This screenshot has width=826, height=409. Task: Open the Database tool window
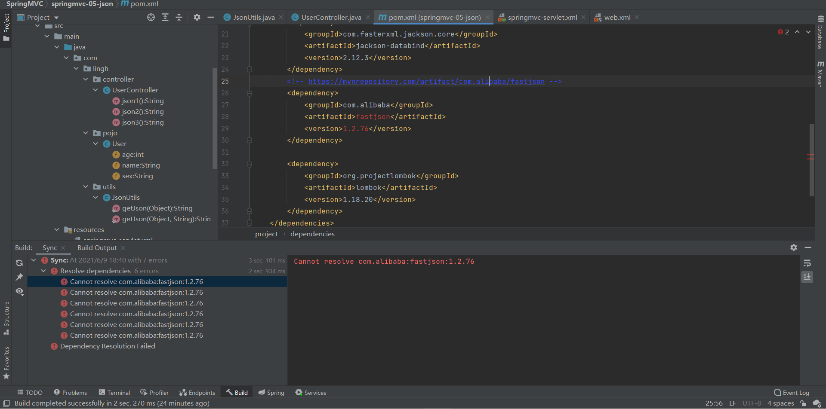820,32
